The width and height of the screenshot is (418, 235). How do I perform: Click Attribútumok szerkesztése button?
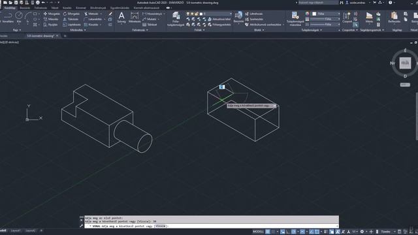263,25
